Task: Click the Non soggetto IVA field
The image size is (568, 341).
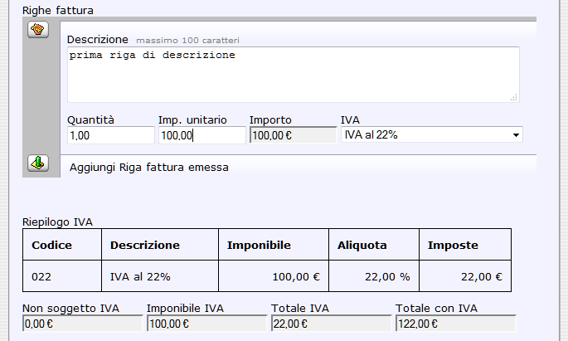Action: [82, 324]
